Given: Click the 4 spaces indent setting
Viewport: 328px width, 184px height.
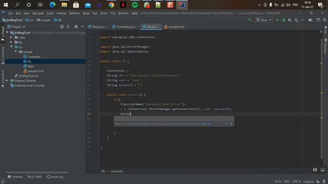Looking at the screenshot, I should (x=309, y=181).
